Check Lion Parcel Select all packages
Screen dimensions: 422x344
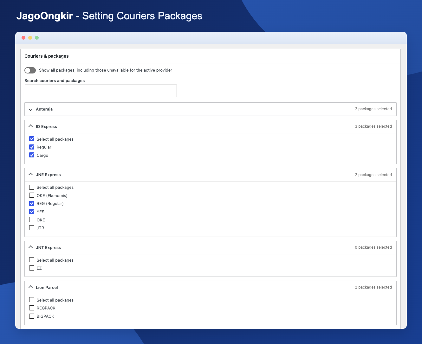coord(32,300)
